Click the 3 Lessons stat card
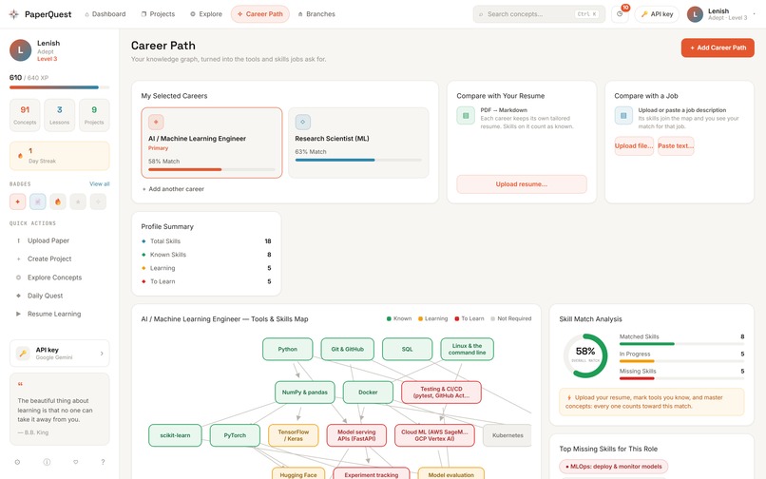766x479 pixels. (60, 115)
